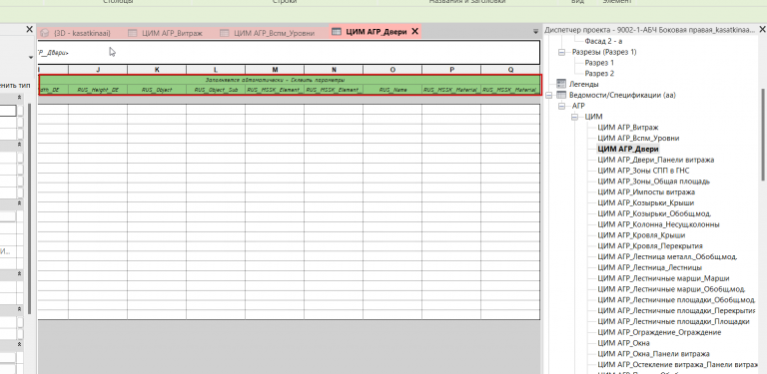This screenshot has height=374, width=767.
Task: Select ЦИМ АГР_Лестничные площадки_Перекрытия
Action: pos(676,310)
